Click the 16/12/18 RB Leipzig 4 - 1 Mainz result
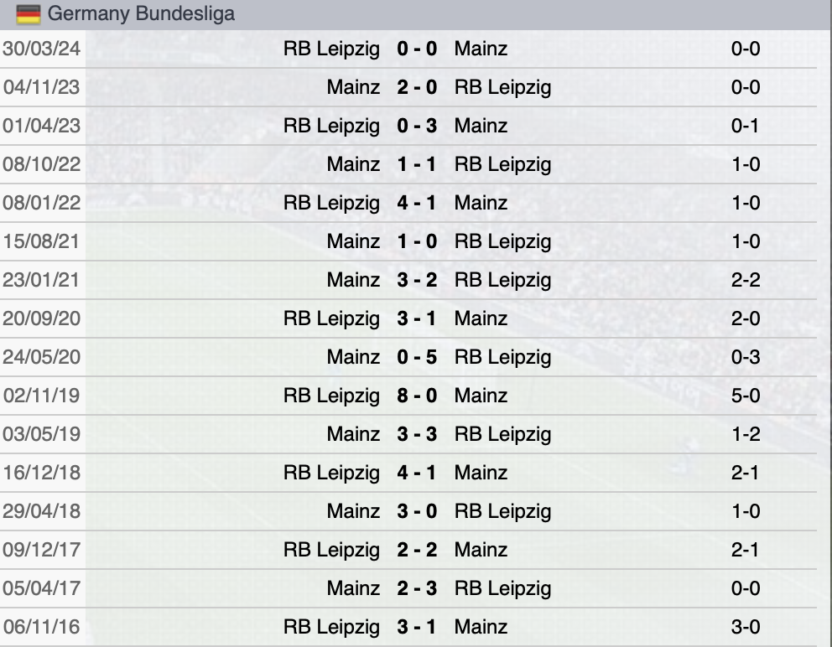 point(416,472)
